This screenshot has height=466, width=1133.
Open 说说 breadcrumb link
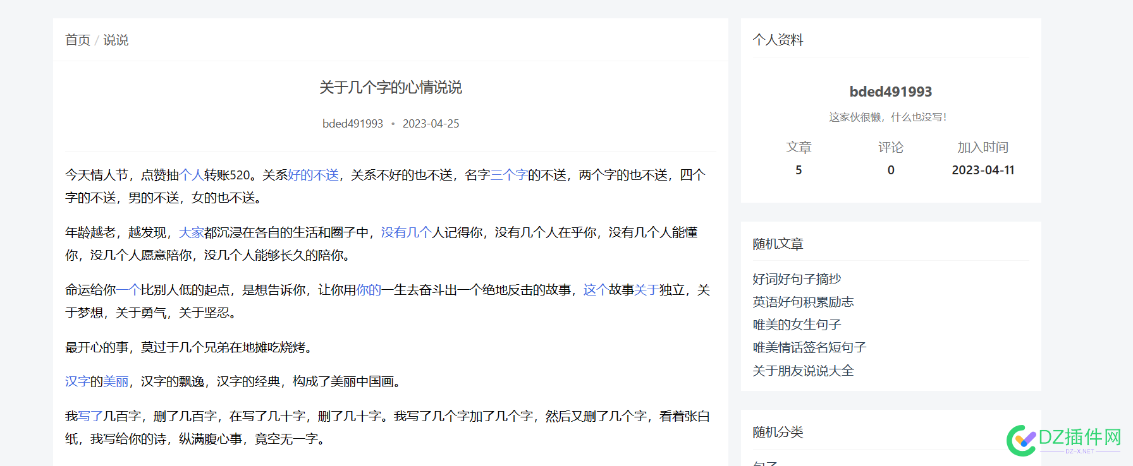(x=116, y=40)
